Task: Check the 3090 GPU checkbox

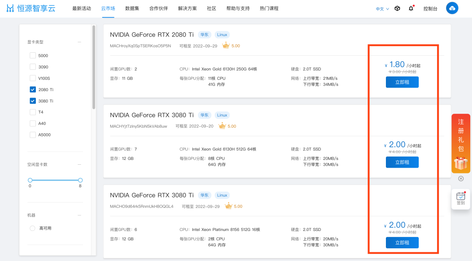Action: tap(33, 67)
